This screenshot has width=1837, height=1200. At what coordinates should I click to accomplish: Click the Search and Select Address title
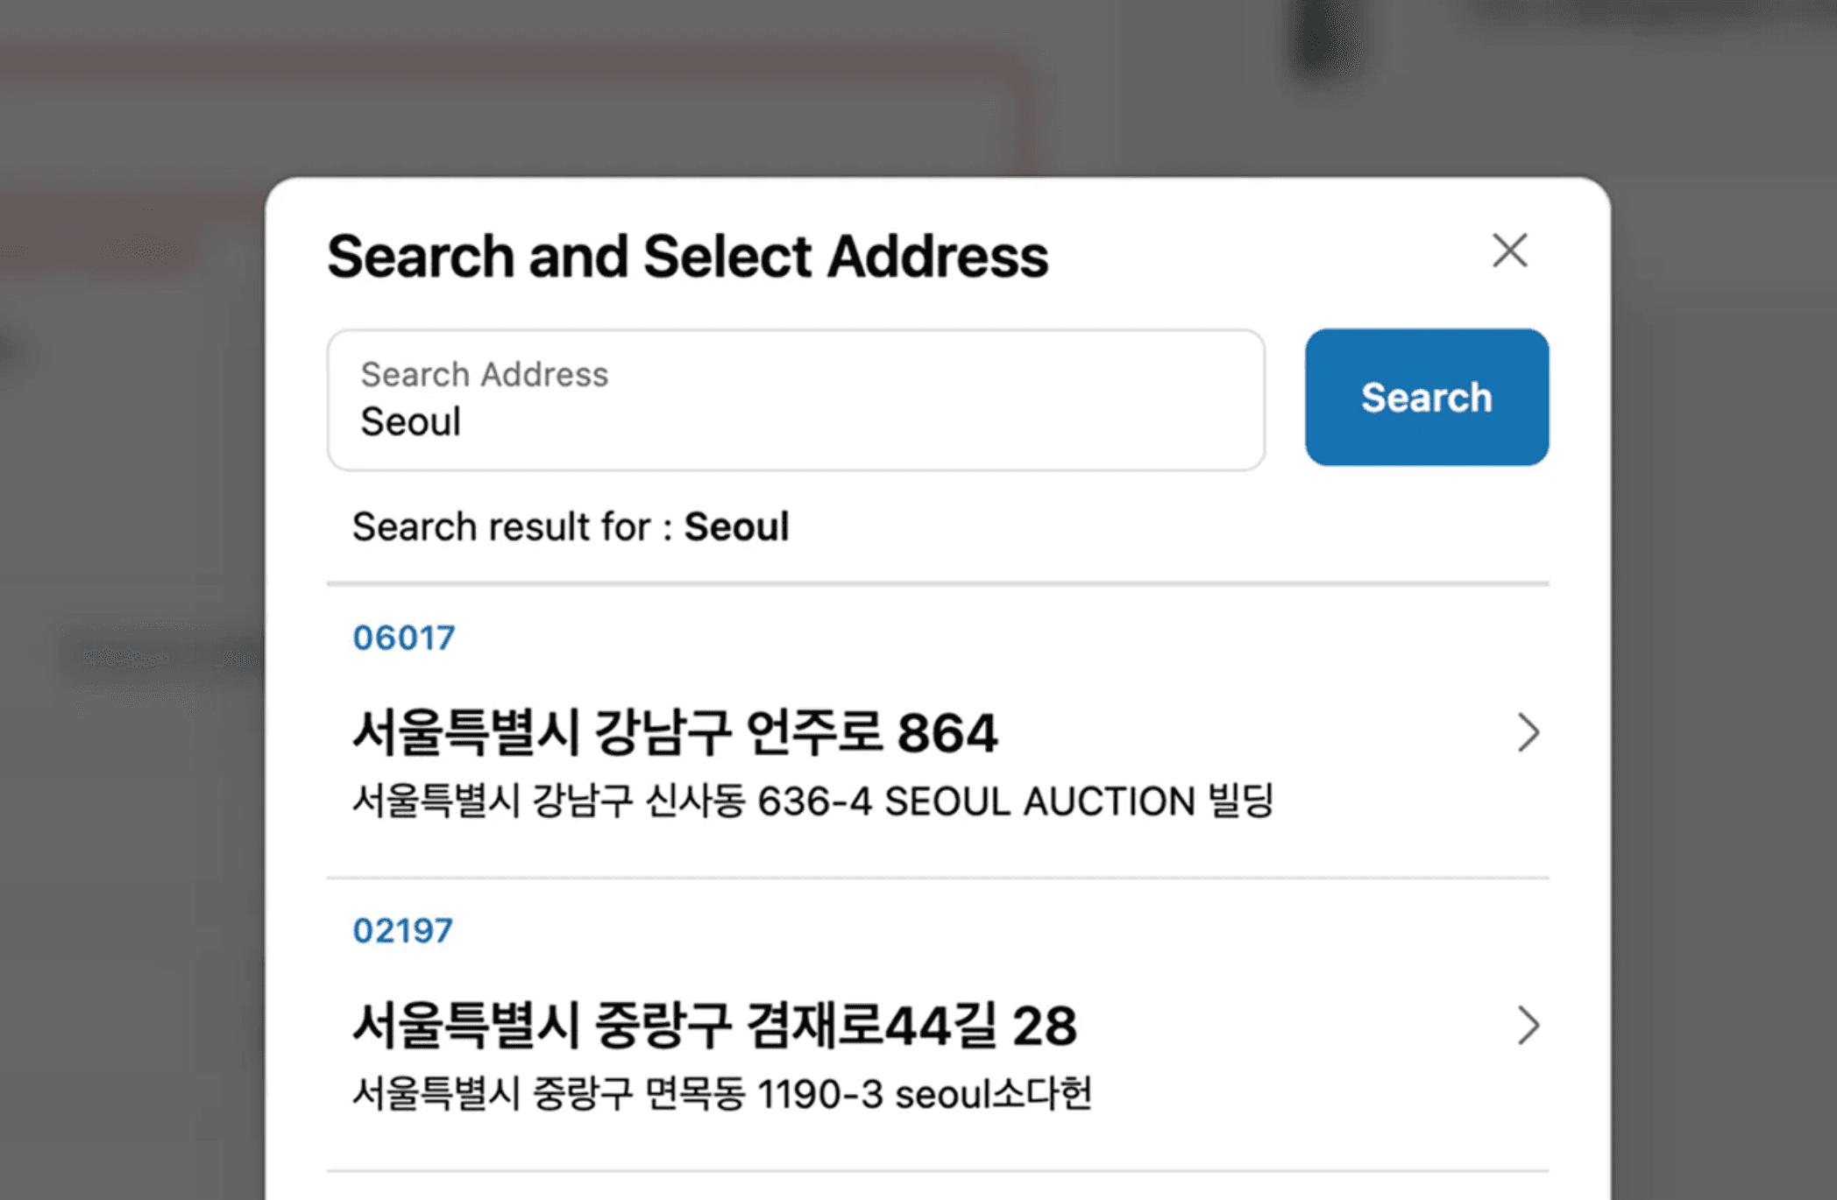[x=687, y=256]
